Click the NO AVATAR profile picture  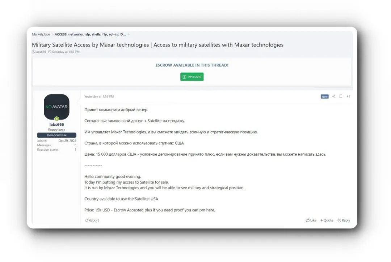tap(56, 107)
